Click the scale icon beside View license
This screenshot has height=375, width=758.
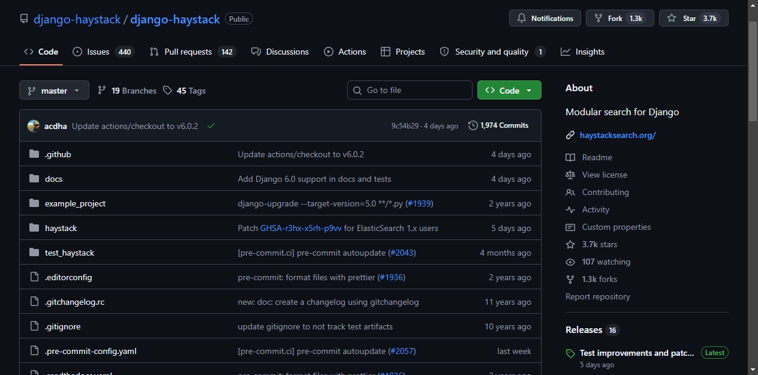570,175
